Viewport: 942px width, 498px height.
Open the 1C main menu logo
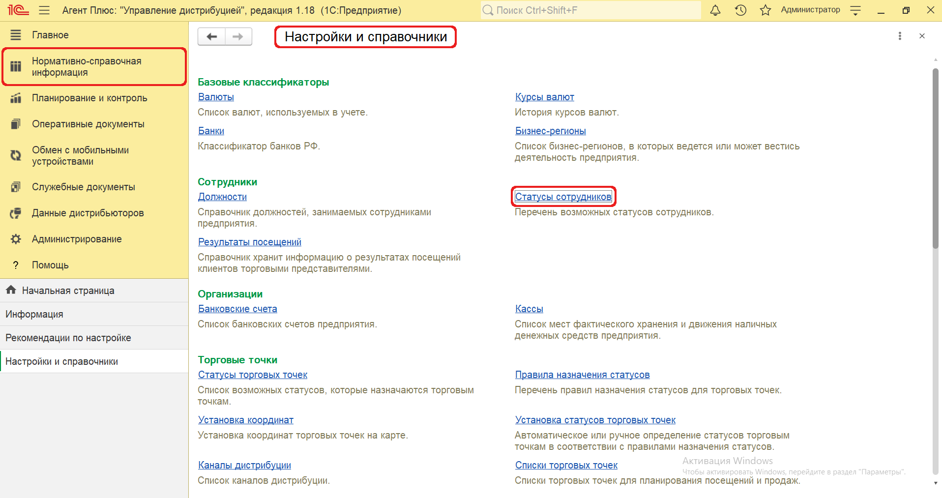coord(18,10)
